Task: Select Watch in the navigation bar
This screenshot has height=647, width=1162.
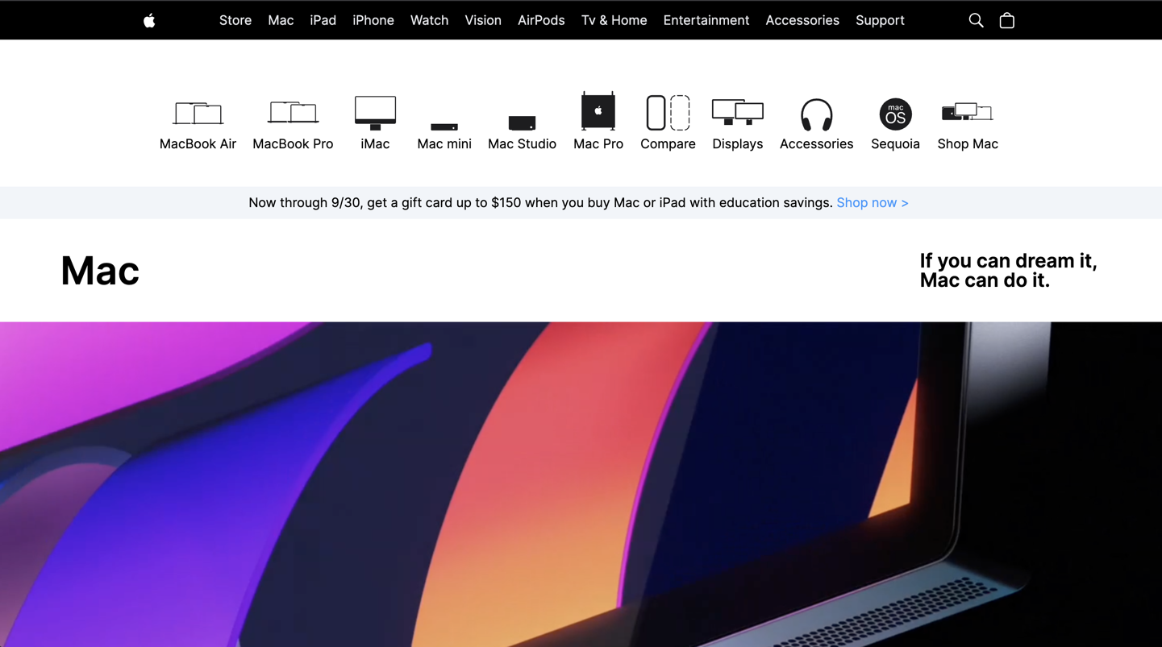Action: coord(429,20)
